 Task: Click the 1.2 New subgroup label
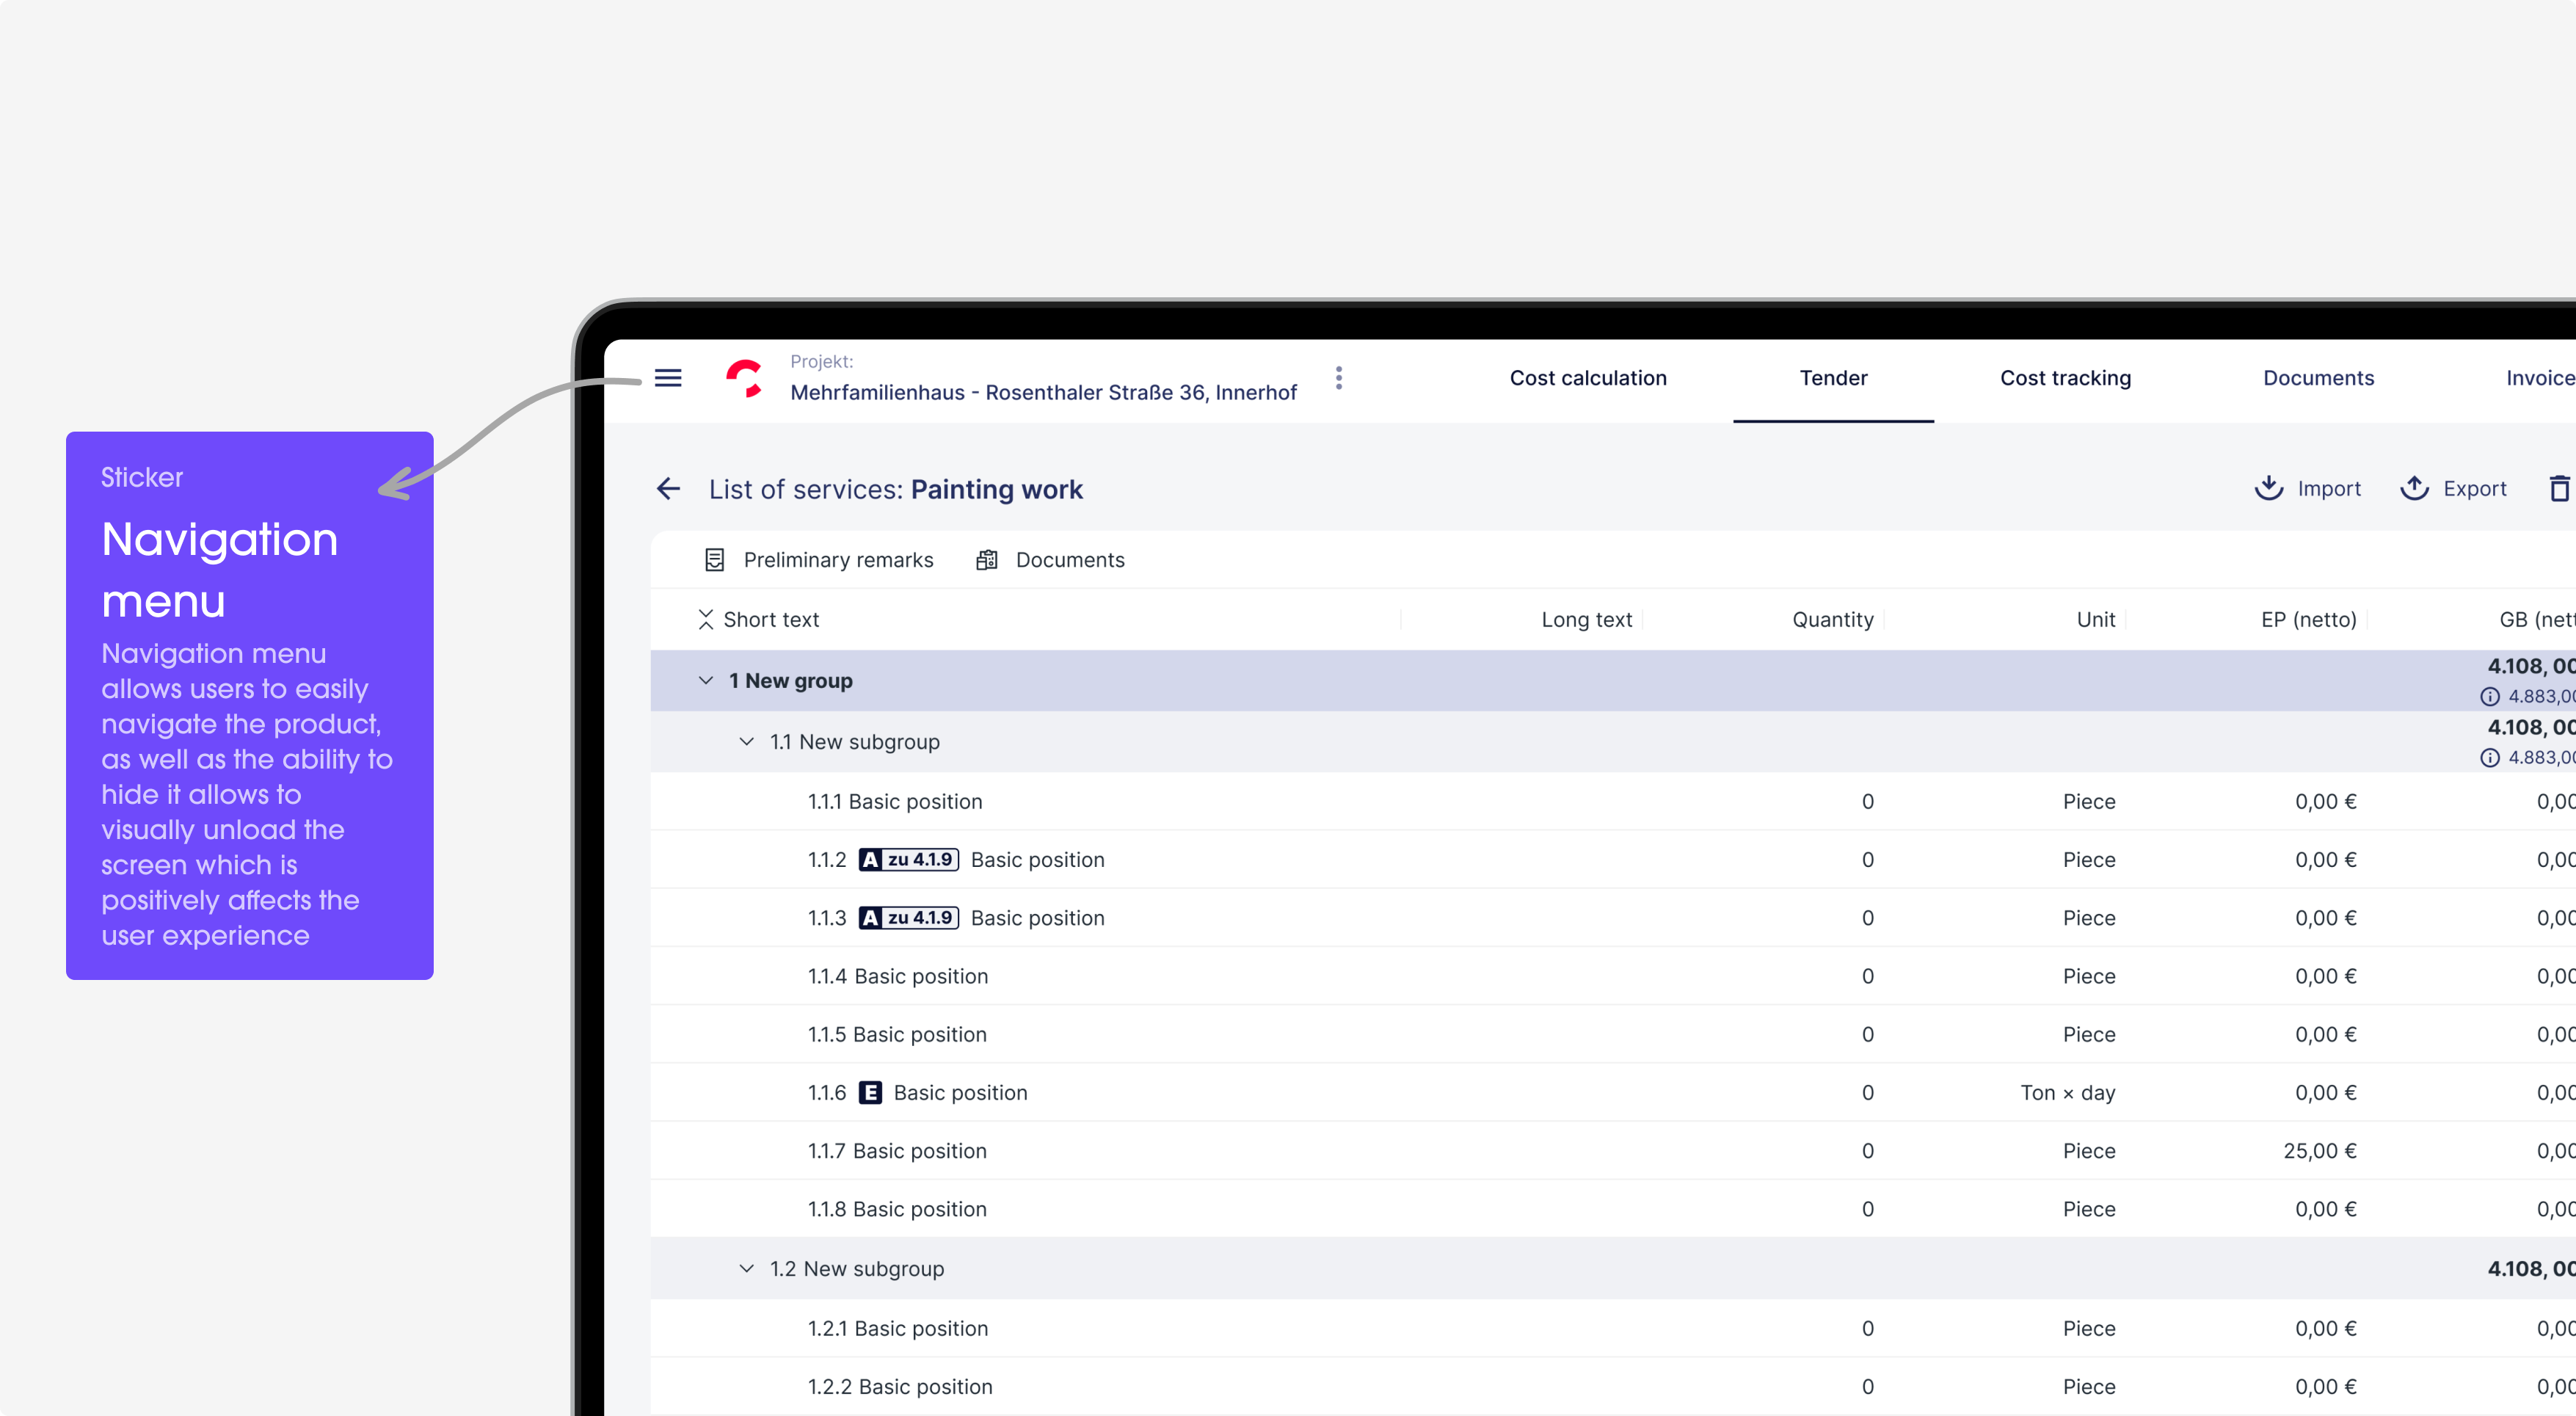tap(856, 1269)
